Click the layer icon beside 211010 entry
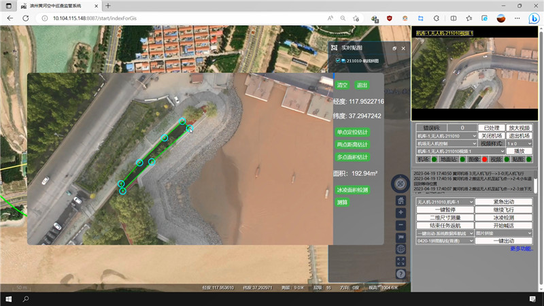This screenshot has width=544, height=306. point(343,61)
